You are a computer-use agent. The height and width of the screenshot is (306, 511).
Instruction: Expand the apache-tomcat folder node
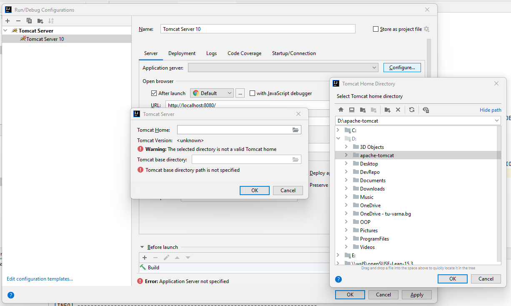(346, 155)
